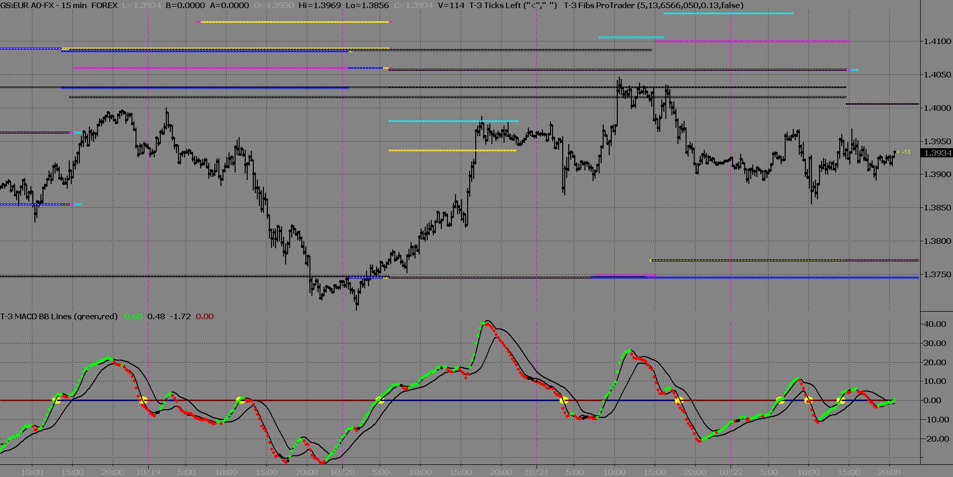The width and height of the screenshot is (953, 477).
Task: Click the GS:EUR A0-FX symbol label
Action: [x=29, y=6]
